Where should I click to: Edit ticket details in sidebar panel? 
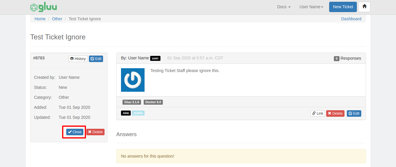(x=96, y=59)
